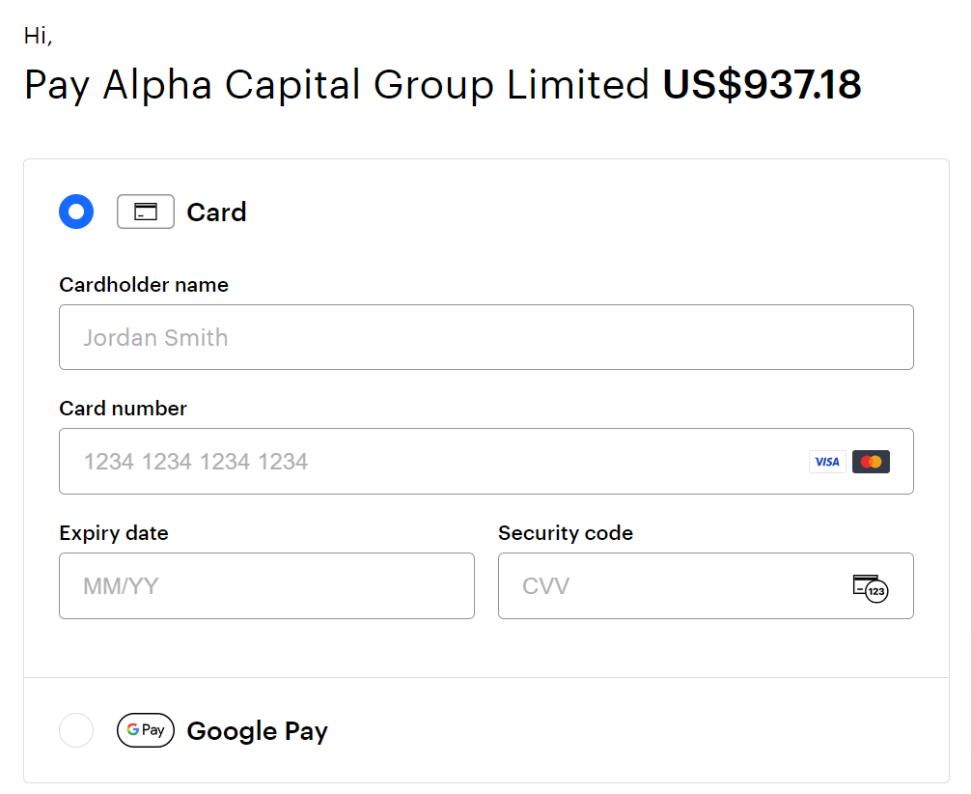Click the Card option label text

216,213
